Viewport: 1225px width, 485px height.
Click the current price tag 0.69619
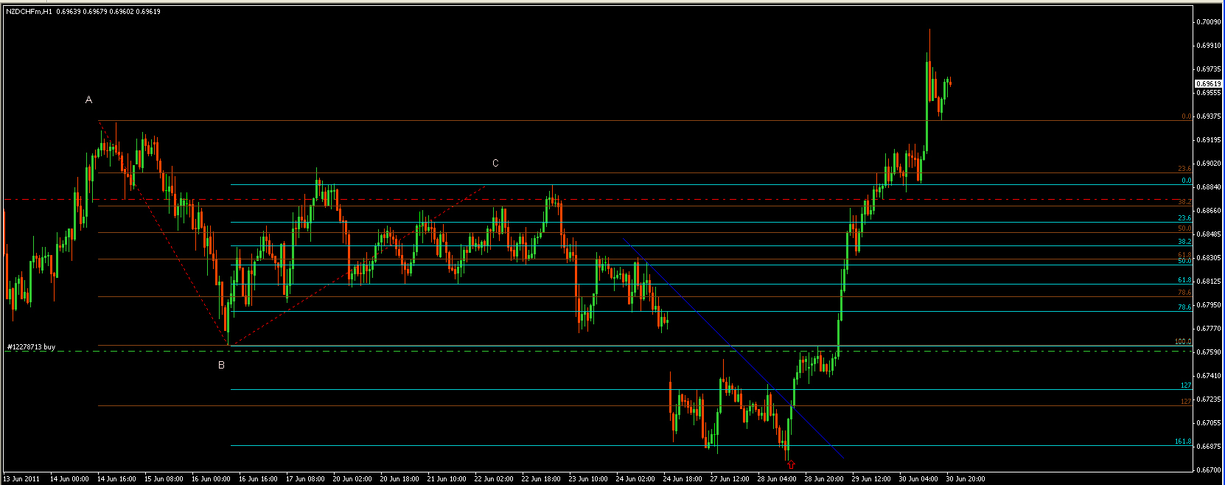point(1207,84)
